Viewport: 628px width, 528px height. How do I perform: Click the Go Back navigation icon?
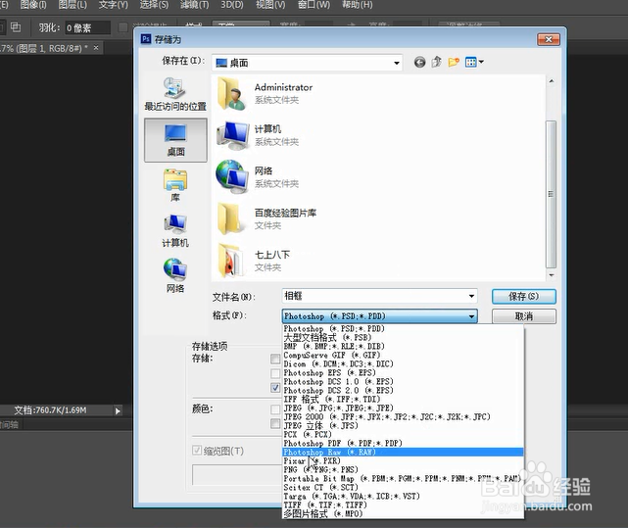(419, 62)
